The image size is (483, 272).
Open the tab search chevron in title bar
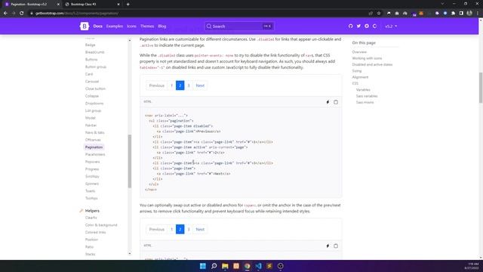point(442,4)
